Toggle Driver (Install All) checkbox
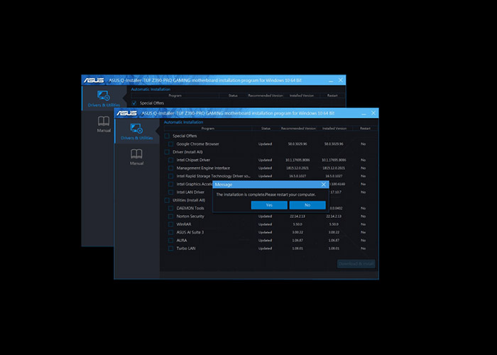 click(x=167, y=152)
